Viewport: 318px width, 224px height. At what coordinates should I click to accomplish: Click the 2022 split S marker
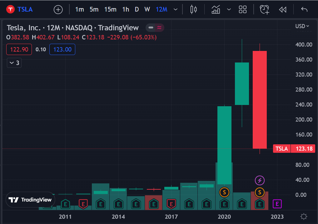(260, 192)
